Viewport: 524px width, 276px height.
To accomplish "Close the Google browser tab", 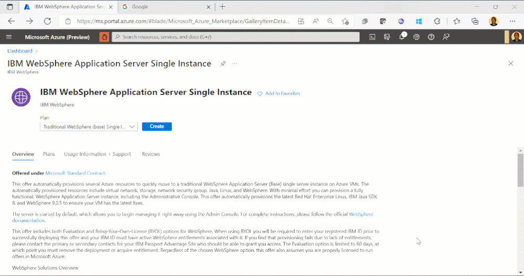I will pyautogui.click(x=208, y=7).
